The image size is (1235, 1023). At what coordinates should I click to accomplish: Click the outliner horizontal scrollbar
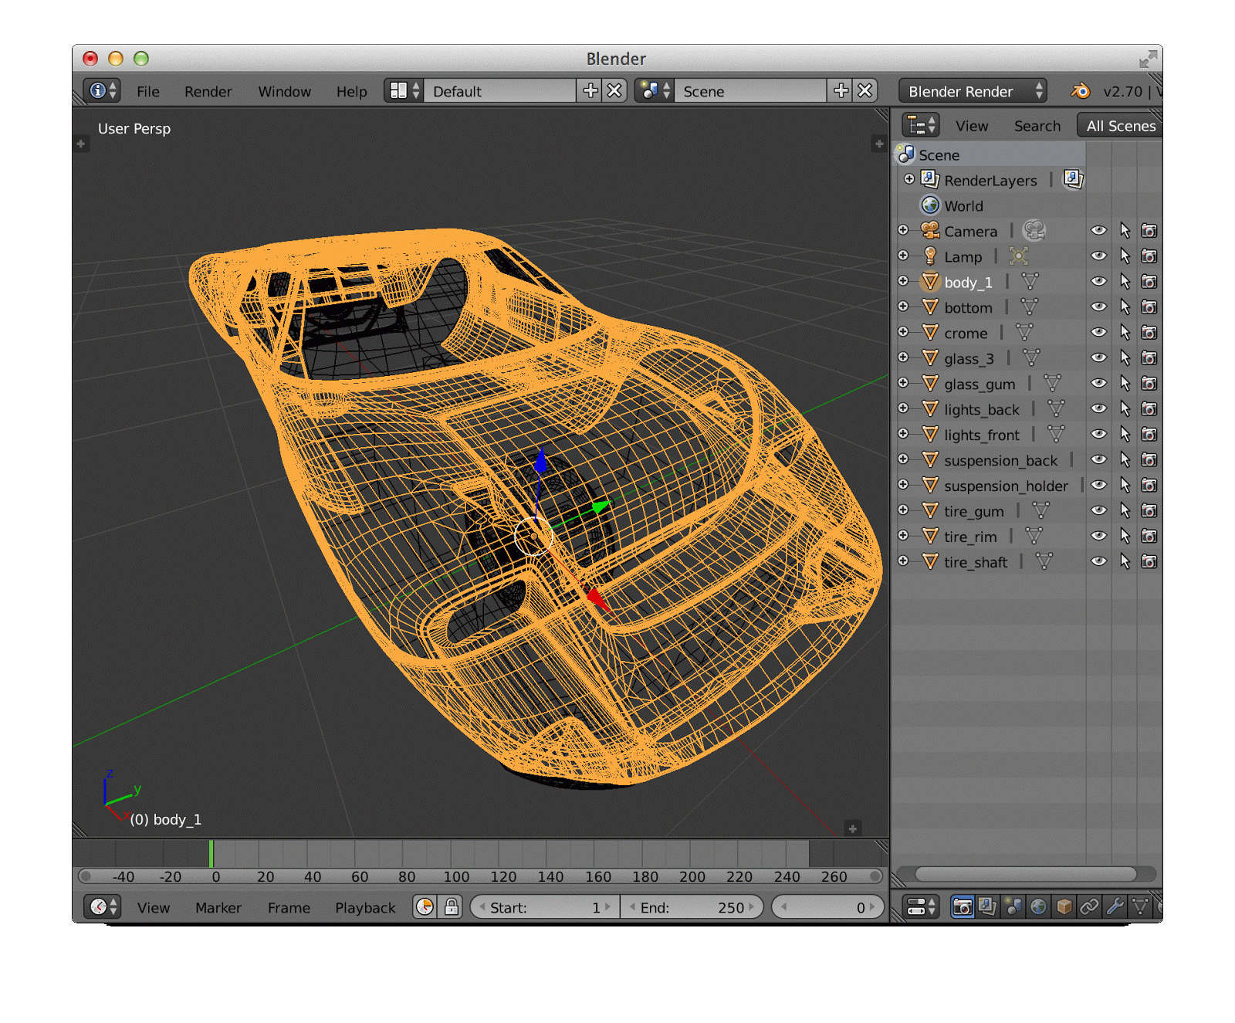click(1025, 874)
